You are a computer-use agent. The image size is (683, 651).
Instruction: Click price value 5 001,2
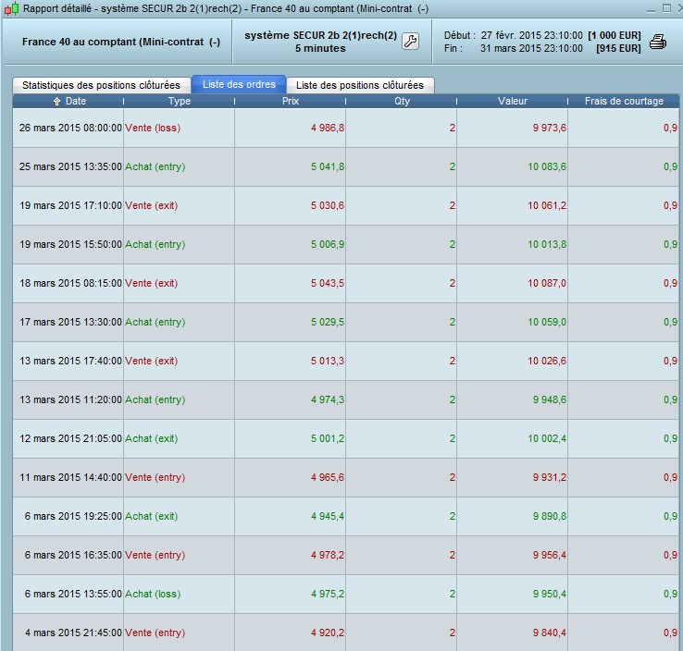pos(328,438)
